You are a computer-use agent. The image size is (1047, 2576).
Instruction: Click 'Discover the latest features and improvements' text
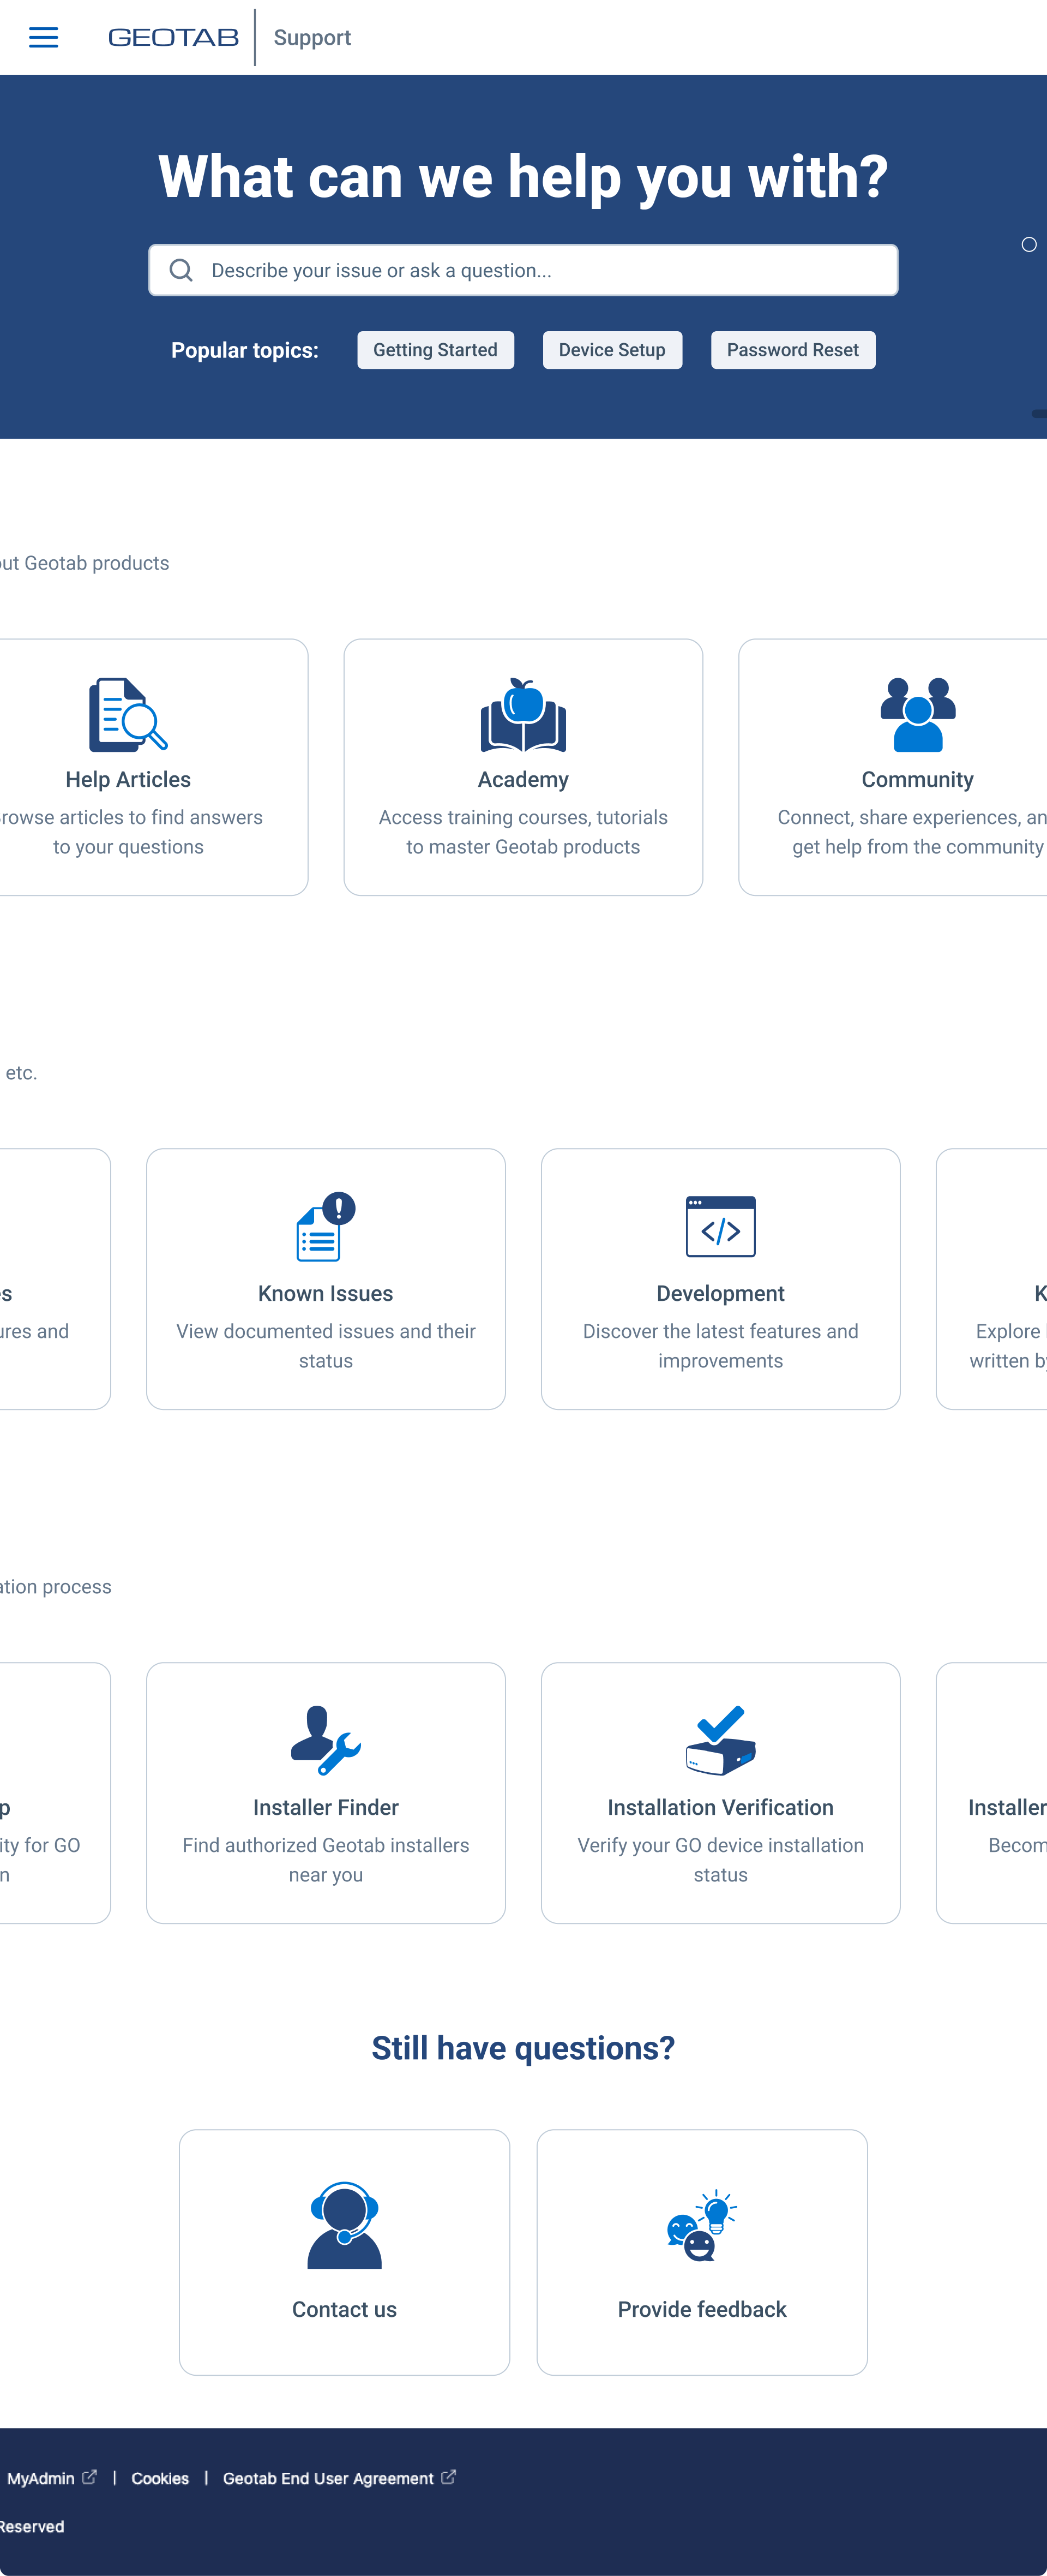[720, 1346]
